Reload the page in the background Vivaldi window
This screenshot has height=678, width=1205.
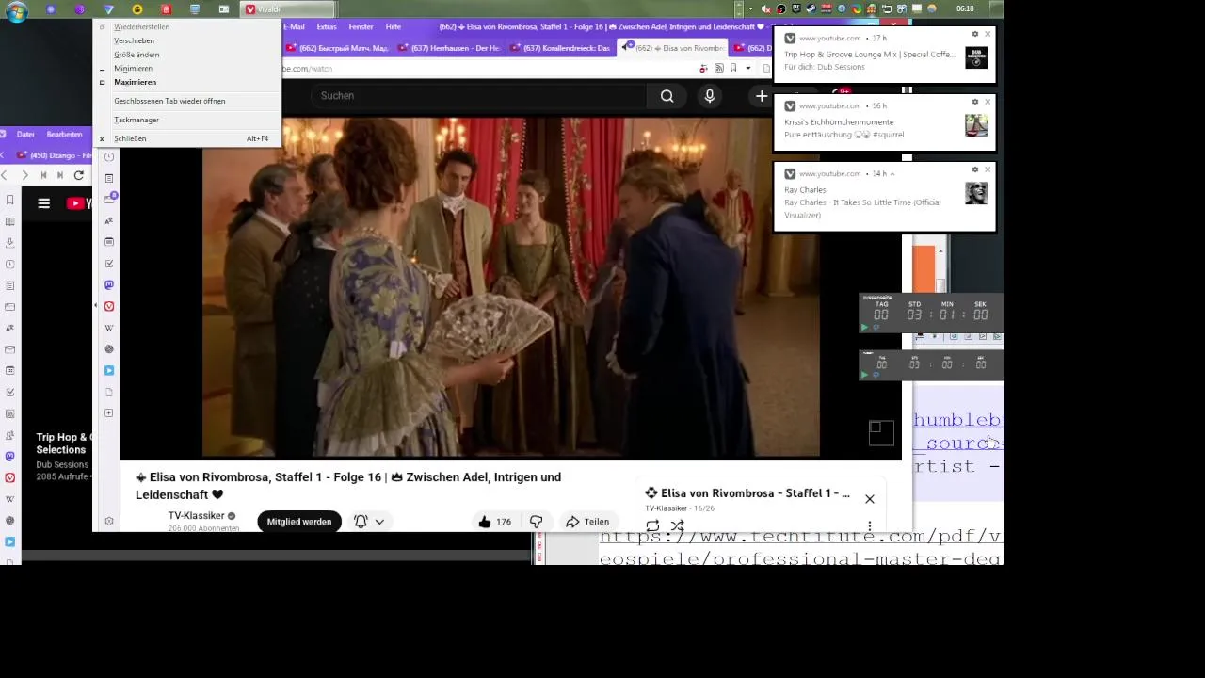pos(79,175)
